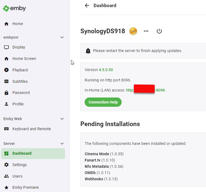This screenshot has height=192, width=206.
Task: Collapse the embysvr section
Action: pos(62,37)
